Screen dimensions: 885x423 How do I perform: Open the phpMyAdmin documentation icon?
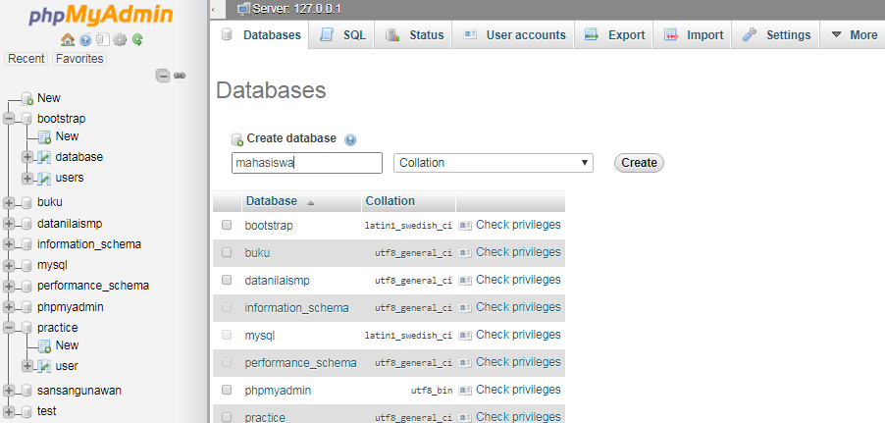tap(85, 40)
